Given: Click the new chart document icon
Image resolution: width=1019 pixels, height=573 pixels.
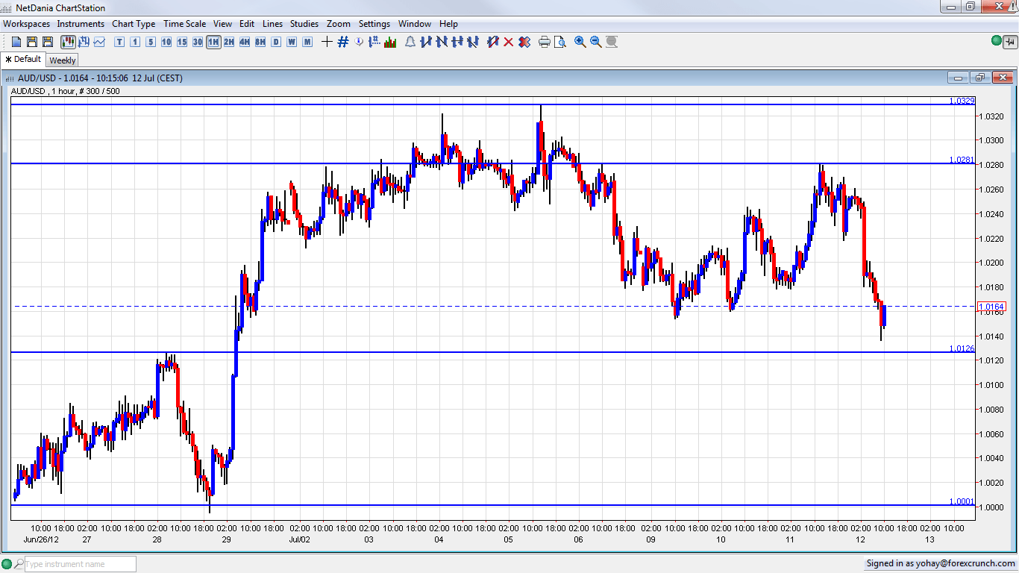Looking at the screenshot, I should tap(16, 42).
